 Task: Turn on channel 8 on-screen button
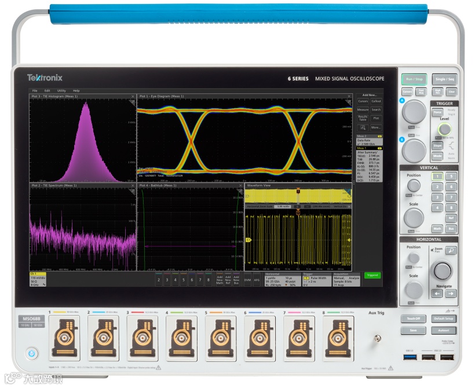tap(208, 280)
